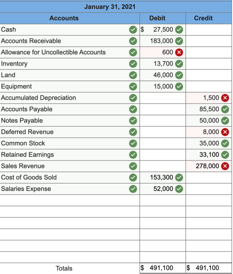
Task: Click the green check beside Inventory account name
Action: [x=133, y=64]
